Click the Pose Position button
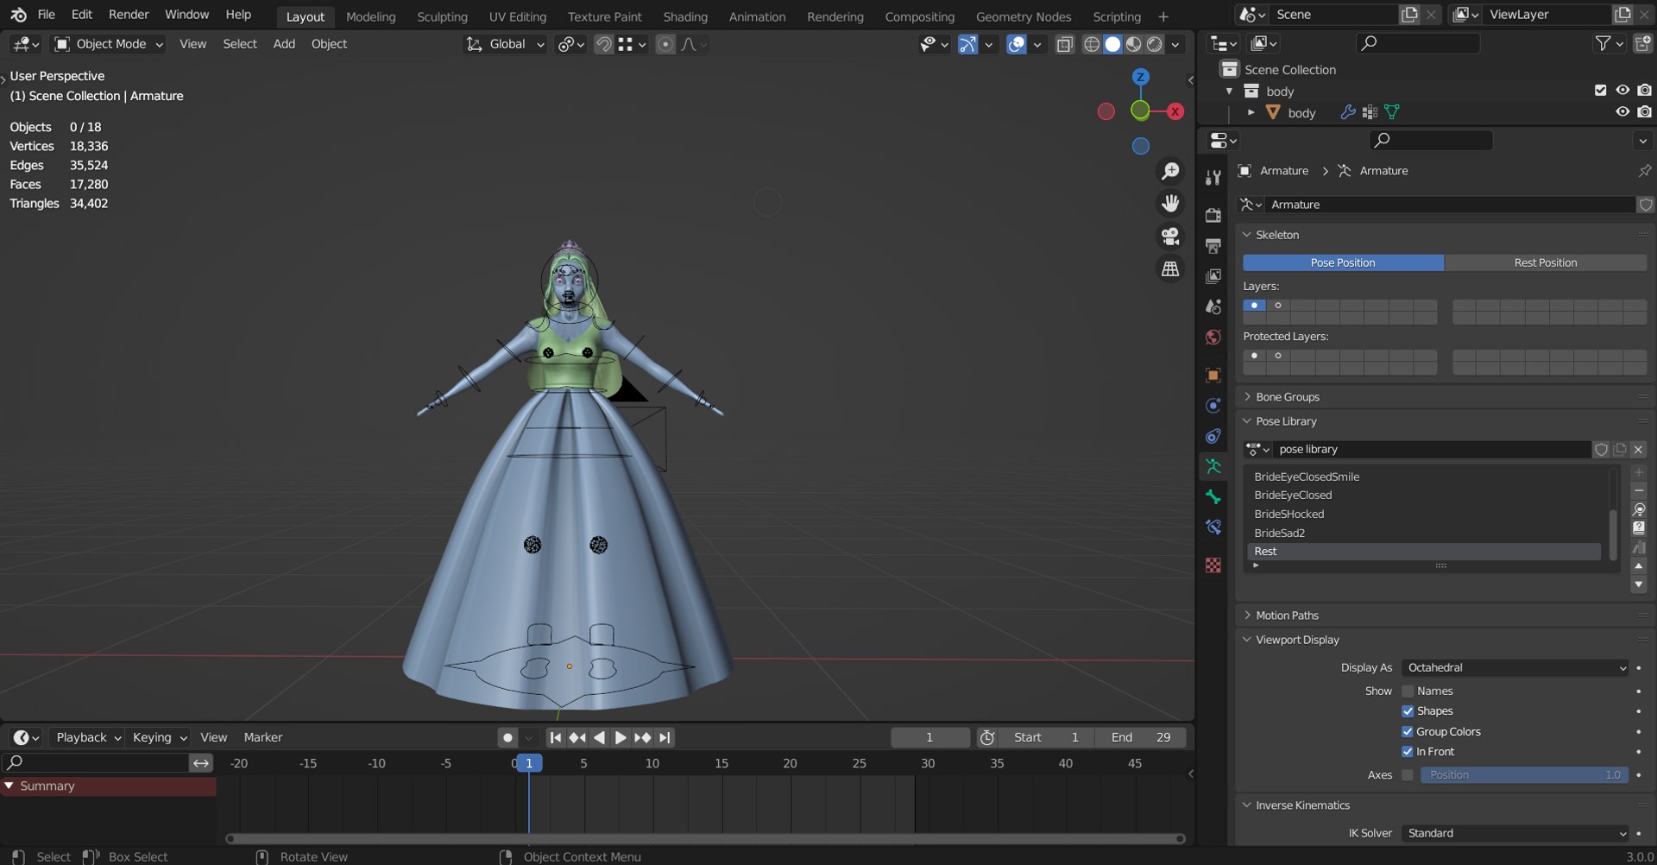Screen dimensions: 1657x865 1343,262
